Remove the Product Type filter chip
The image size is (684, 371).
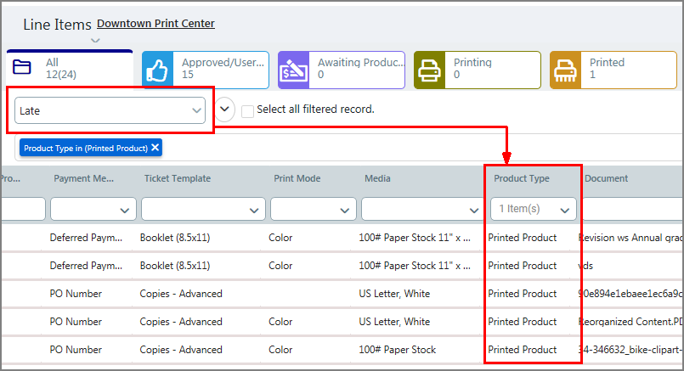click(155, 148)
